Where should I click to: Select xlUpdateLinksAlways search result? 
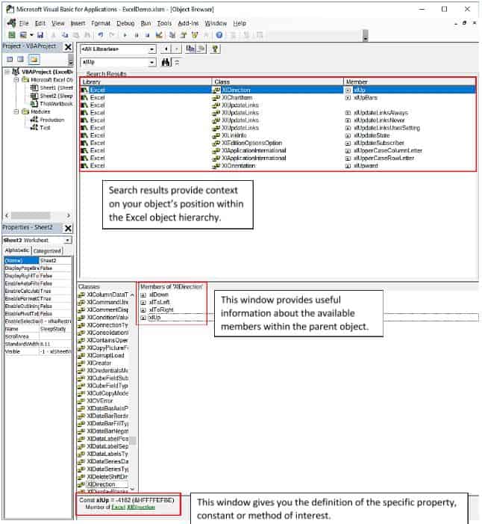pyautogui.click(x=381, y=113)
